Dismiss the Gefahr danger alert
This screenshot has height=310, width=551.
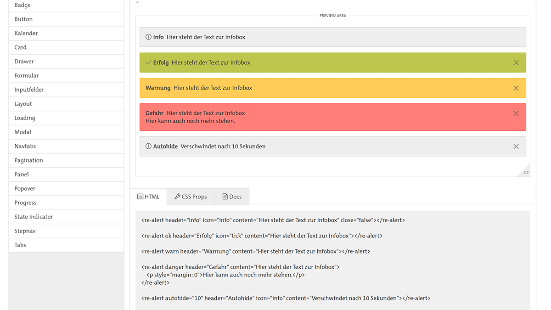click(516, 113)
